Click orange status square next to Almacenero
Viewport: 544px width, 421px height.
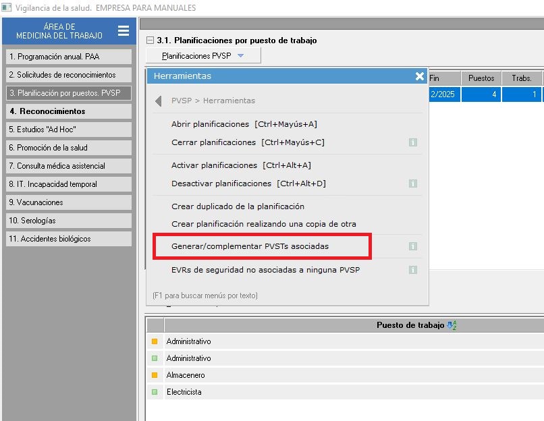coord(155,375)
